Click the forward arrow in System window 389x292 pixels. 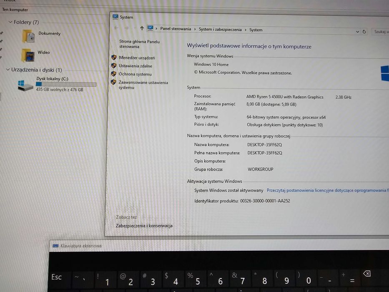(126, 28)
